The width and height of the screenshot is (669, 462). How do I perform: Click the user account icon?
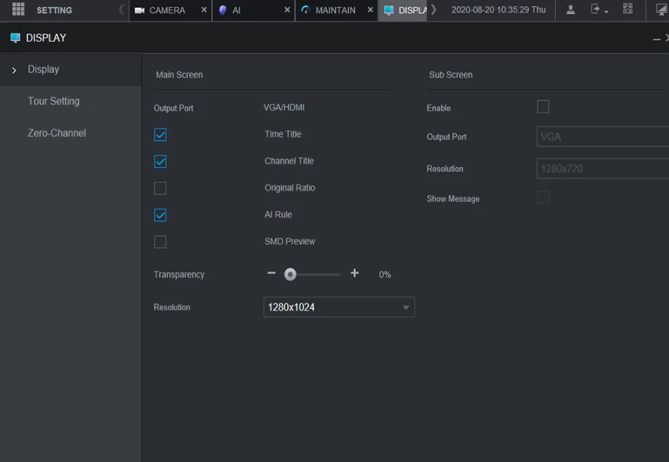(571, 9)
